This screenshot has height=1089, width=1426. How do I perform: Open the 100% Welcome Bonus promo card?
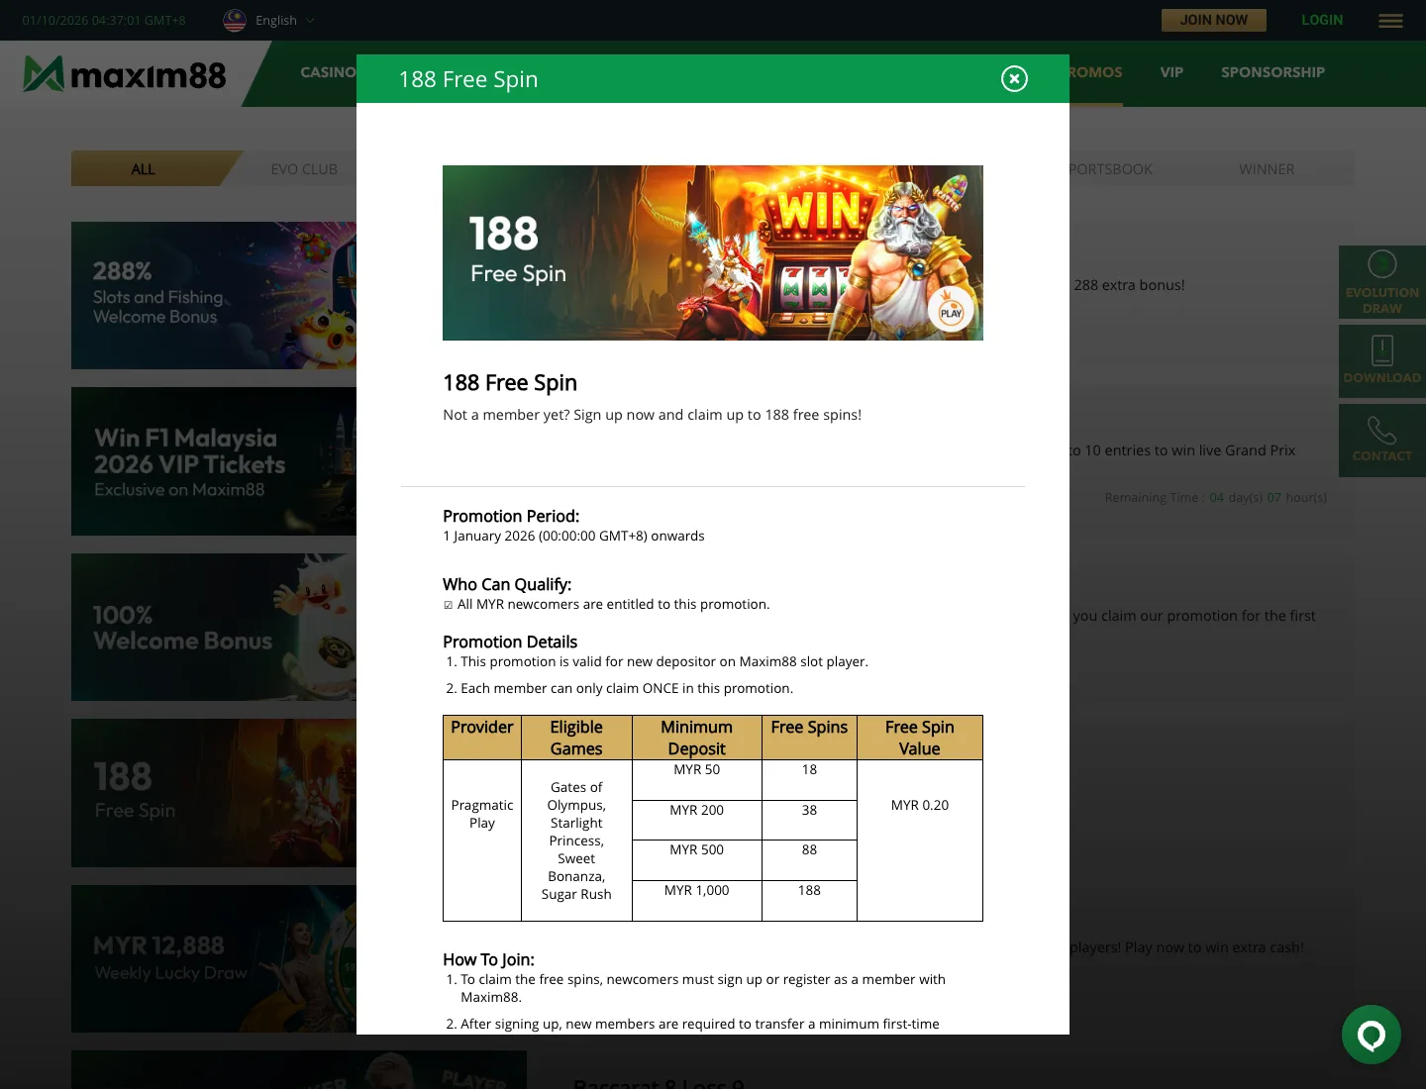pos(214,627)
